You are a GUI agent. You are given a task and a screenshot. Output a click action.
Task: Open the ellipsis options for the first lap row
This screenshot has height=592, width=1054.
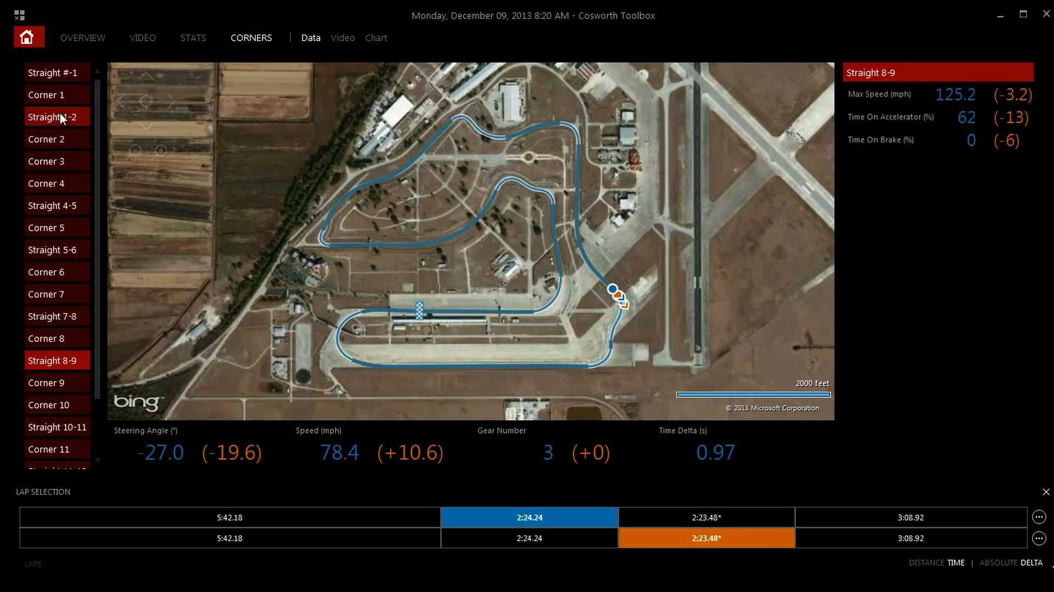1040,517
